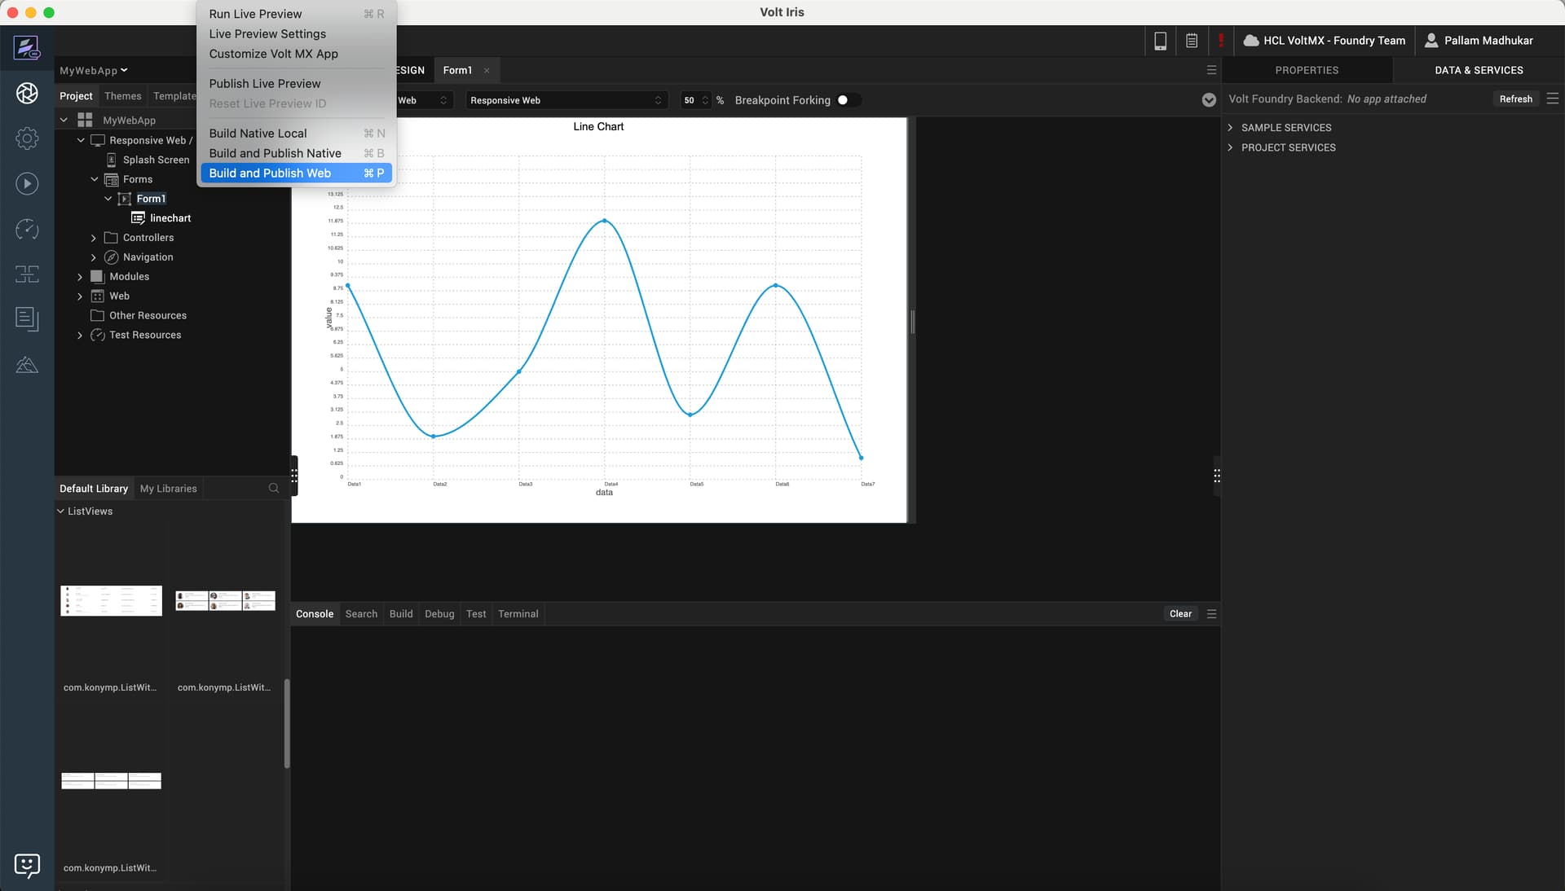The width and height of the screenshot is (1565, 891).
Task: Open the project explorer sidebar icon
Action: click(x=27, y=93)
